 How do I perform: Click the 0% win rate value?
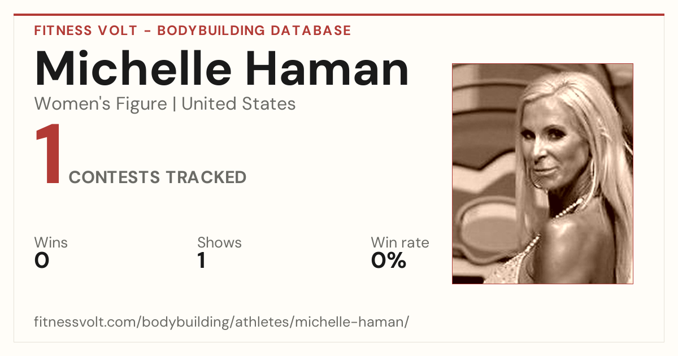click(389, 261)
